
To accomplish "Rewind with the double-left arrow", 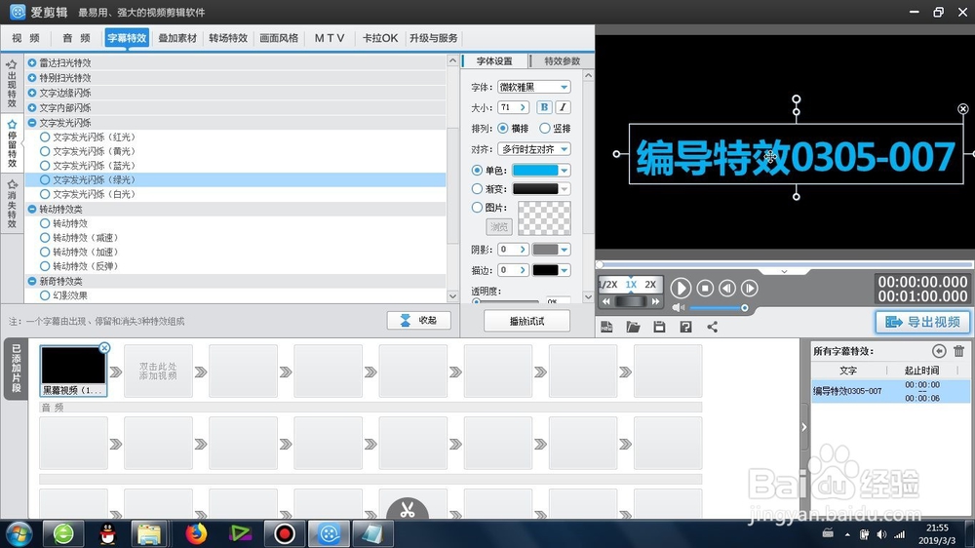I will 606,301.
